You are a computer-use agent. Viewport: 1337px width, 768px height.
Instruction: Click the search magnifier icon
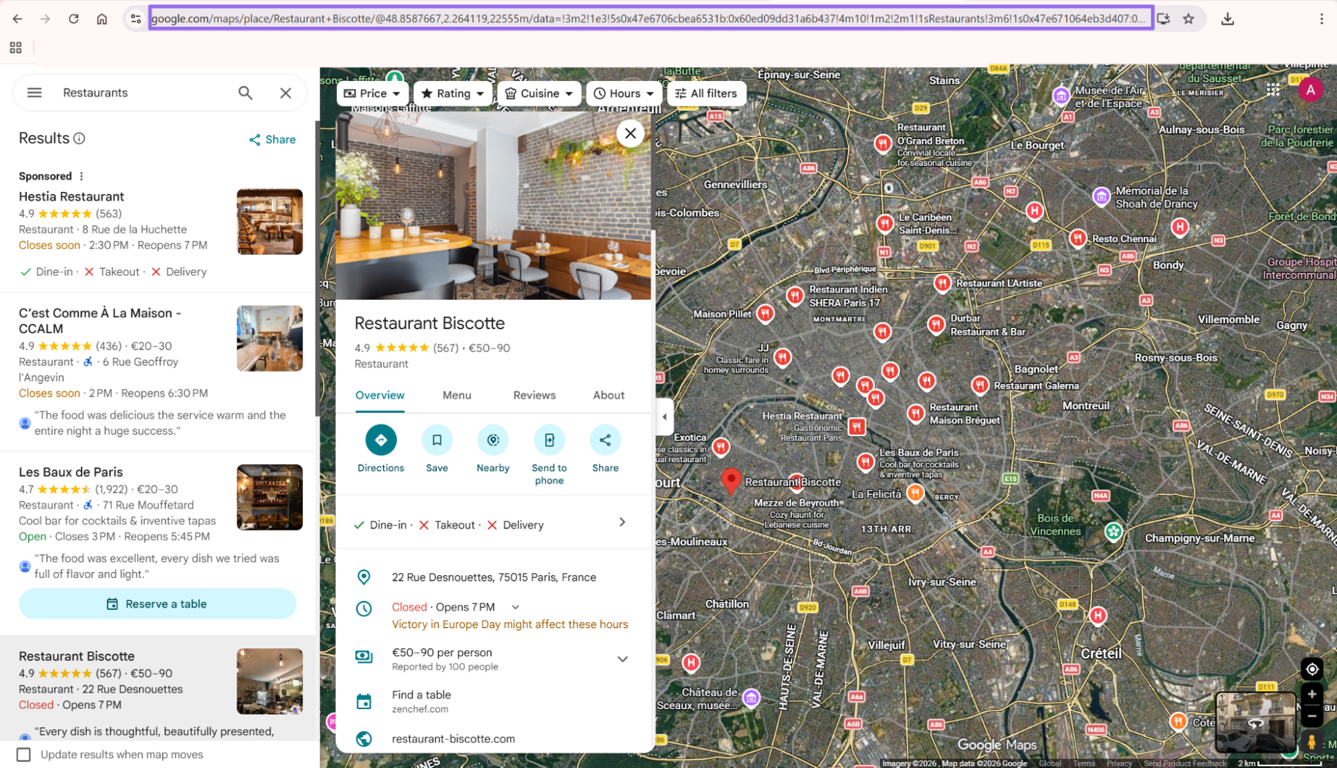[245, 93]
